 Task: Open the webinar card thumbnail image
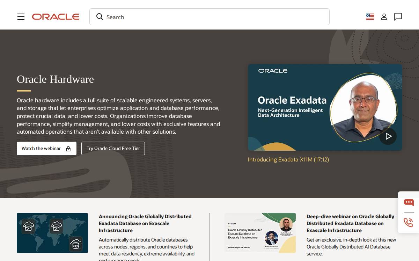(260, 233)
